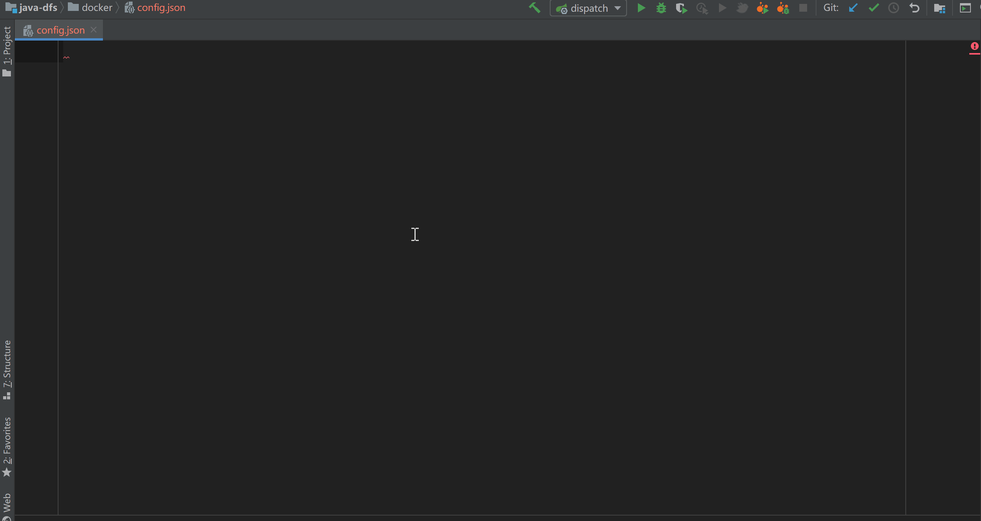This screenshot has width=981, height=521.
Task: Click the orange run-with-agent icon
Action: pyautogui.click(x=762, y=8)
